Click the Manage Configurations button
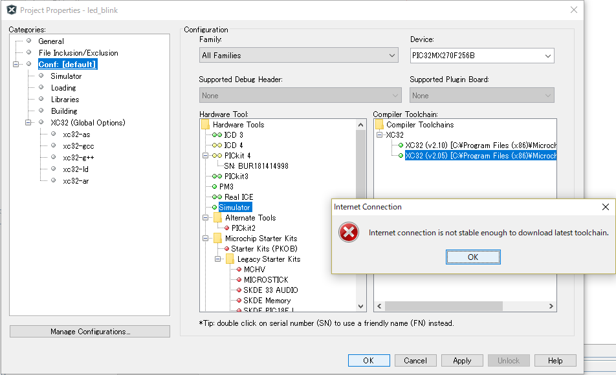The image size is (616, 375). pos(90,332)
